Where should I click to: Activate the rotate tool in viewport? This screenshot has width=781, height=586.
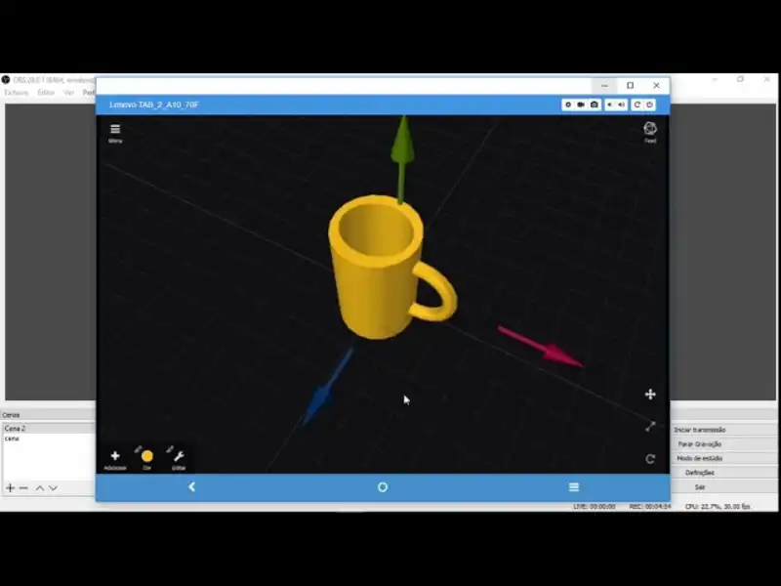tap(650, 459)
